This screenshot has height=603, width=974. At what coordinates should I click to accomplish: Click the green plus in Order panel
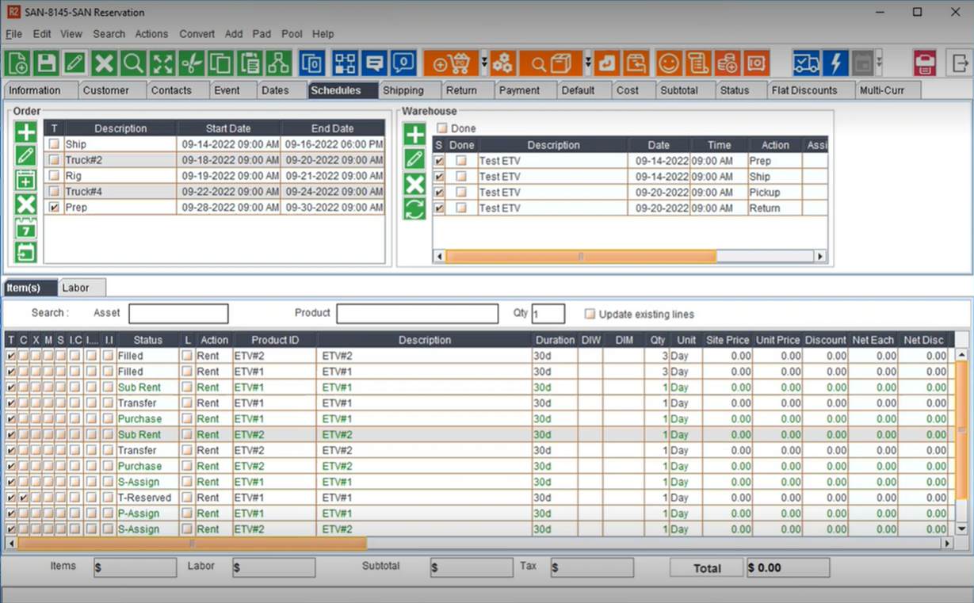pos(26,132)
